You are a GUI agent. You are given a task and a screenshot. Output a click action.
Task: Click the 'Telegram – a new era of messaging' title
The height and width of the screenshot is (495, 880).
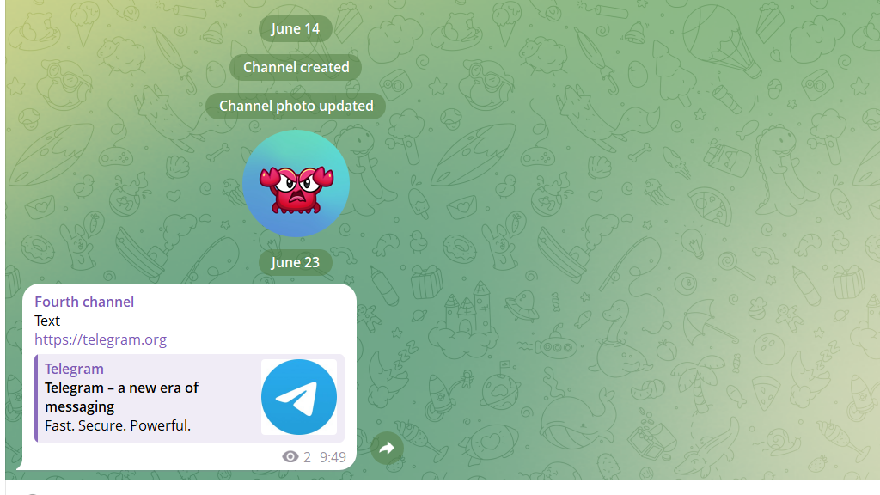(x=122, y=397)
